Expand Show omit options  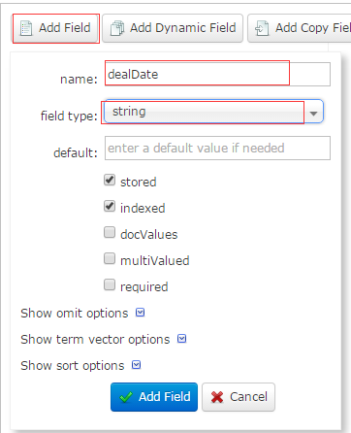(82, 314)
